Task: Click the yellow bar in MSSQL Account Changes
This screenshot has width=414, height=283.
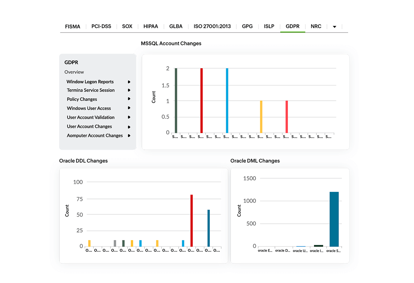Action: pyautogui.click(x=261, y=117)
